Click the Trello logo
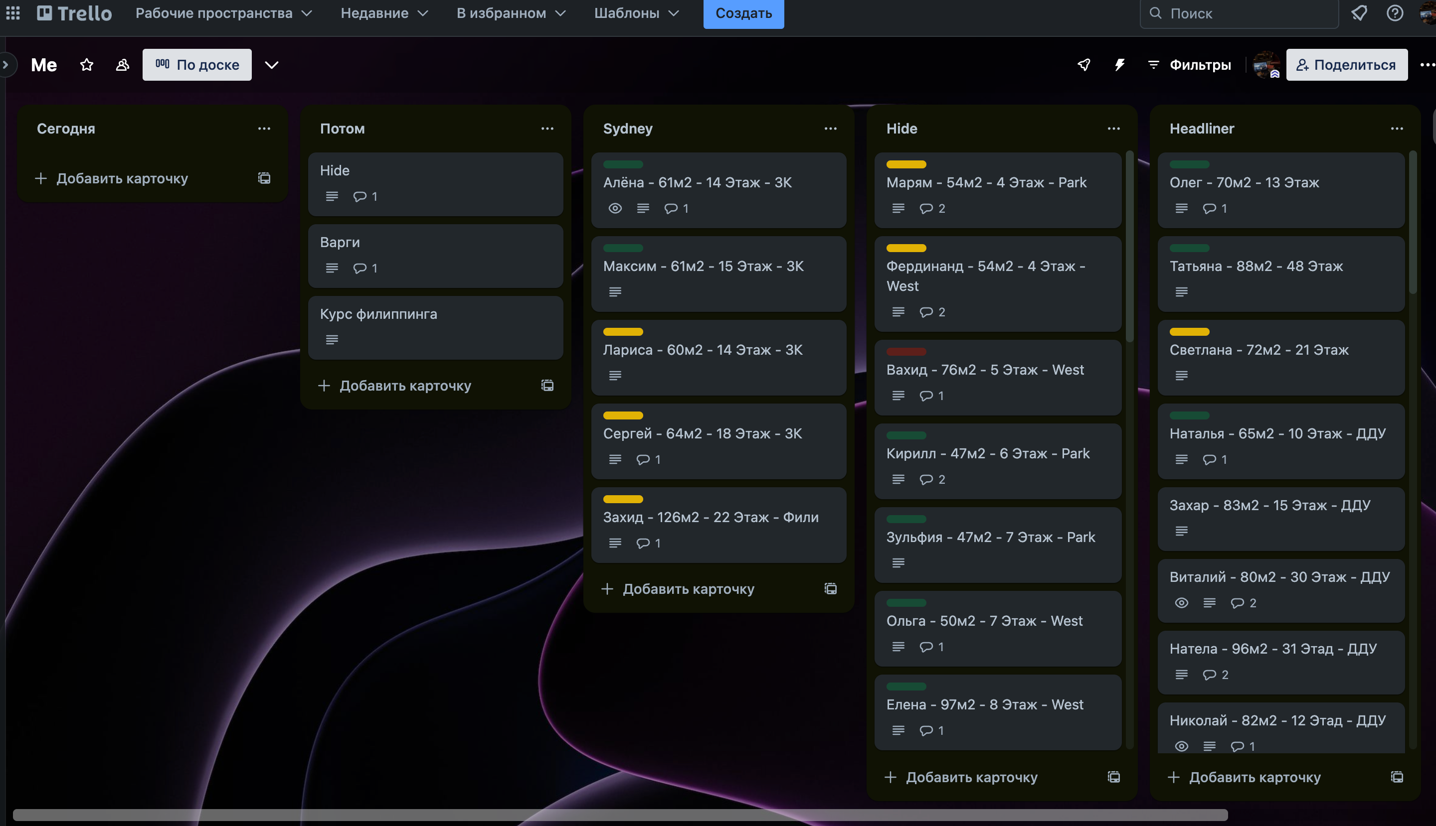Viewport: 1436px width, 826px height. point(74,12)
